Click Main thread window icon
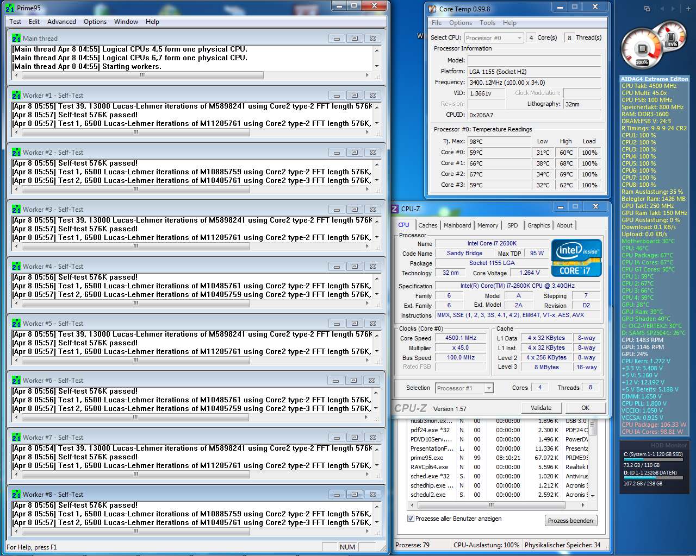Image resolution: width=696 pixels, height=556 pixels. (16, 38)
